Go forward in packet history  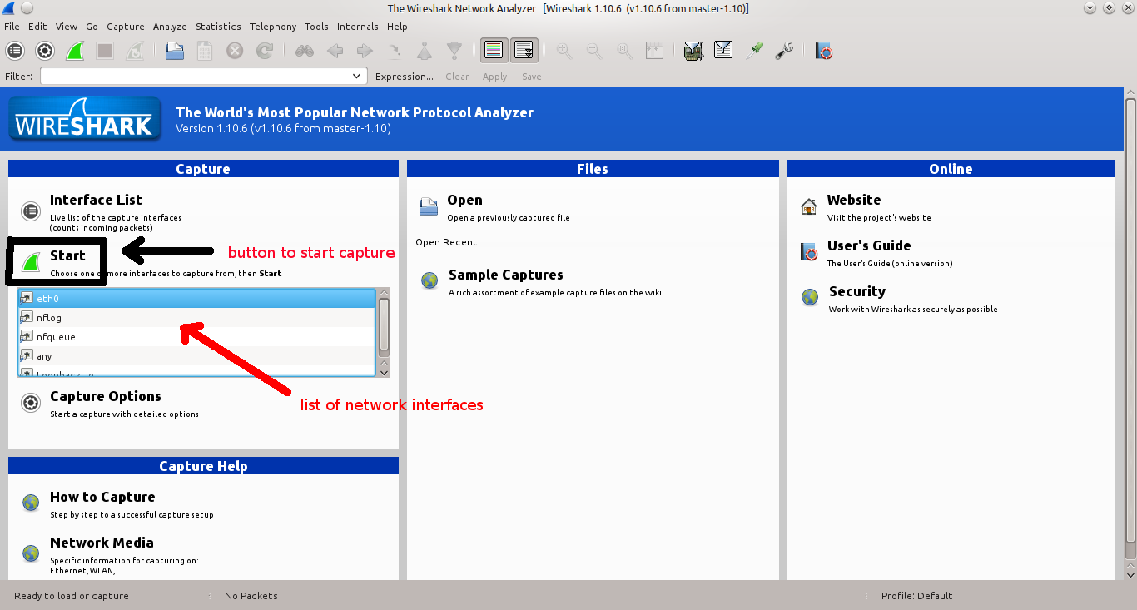[365, 51]
